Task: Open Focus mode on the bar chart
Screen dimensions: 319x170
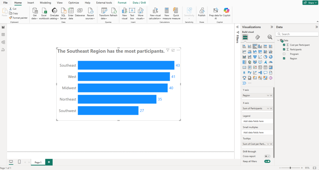Action: (x=173, y=50)
